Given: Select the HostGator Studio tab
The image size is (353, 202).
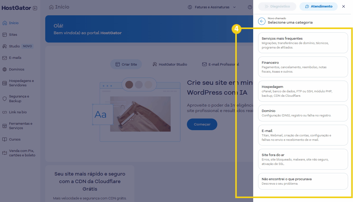Looking at the screenshot, I should click(x=170, y=64).
